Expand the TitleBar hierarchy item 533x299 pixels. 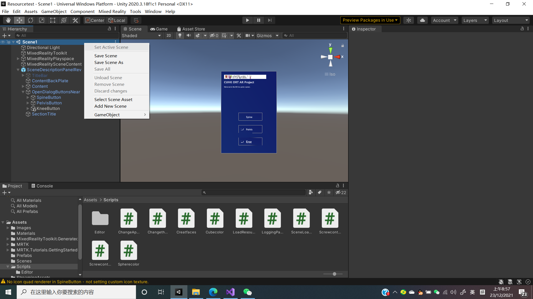tap(23, 75)
